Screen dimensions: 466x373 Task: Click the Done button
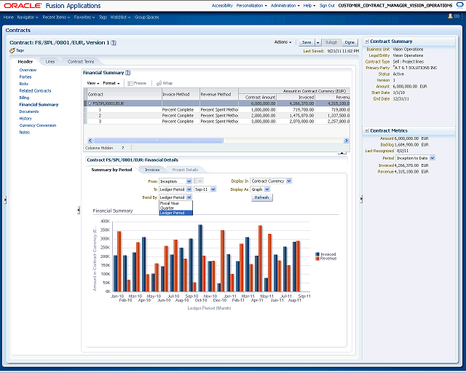349,42
